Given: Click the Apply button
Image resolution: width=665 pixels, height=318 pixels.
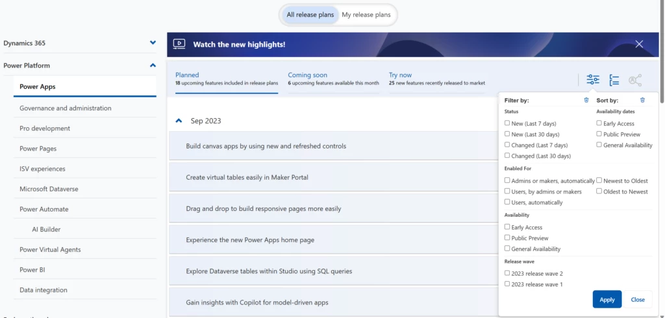Looking at the screenshot, I should tap(607, 299).
